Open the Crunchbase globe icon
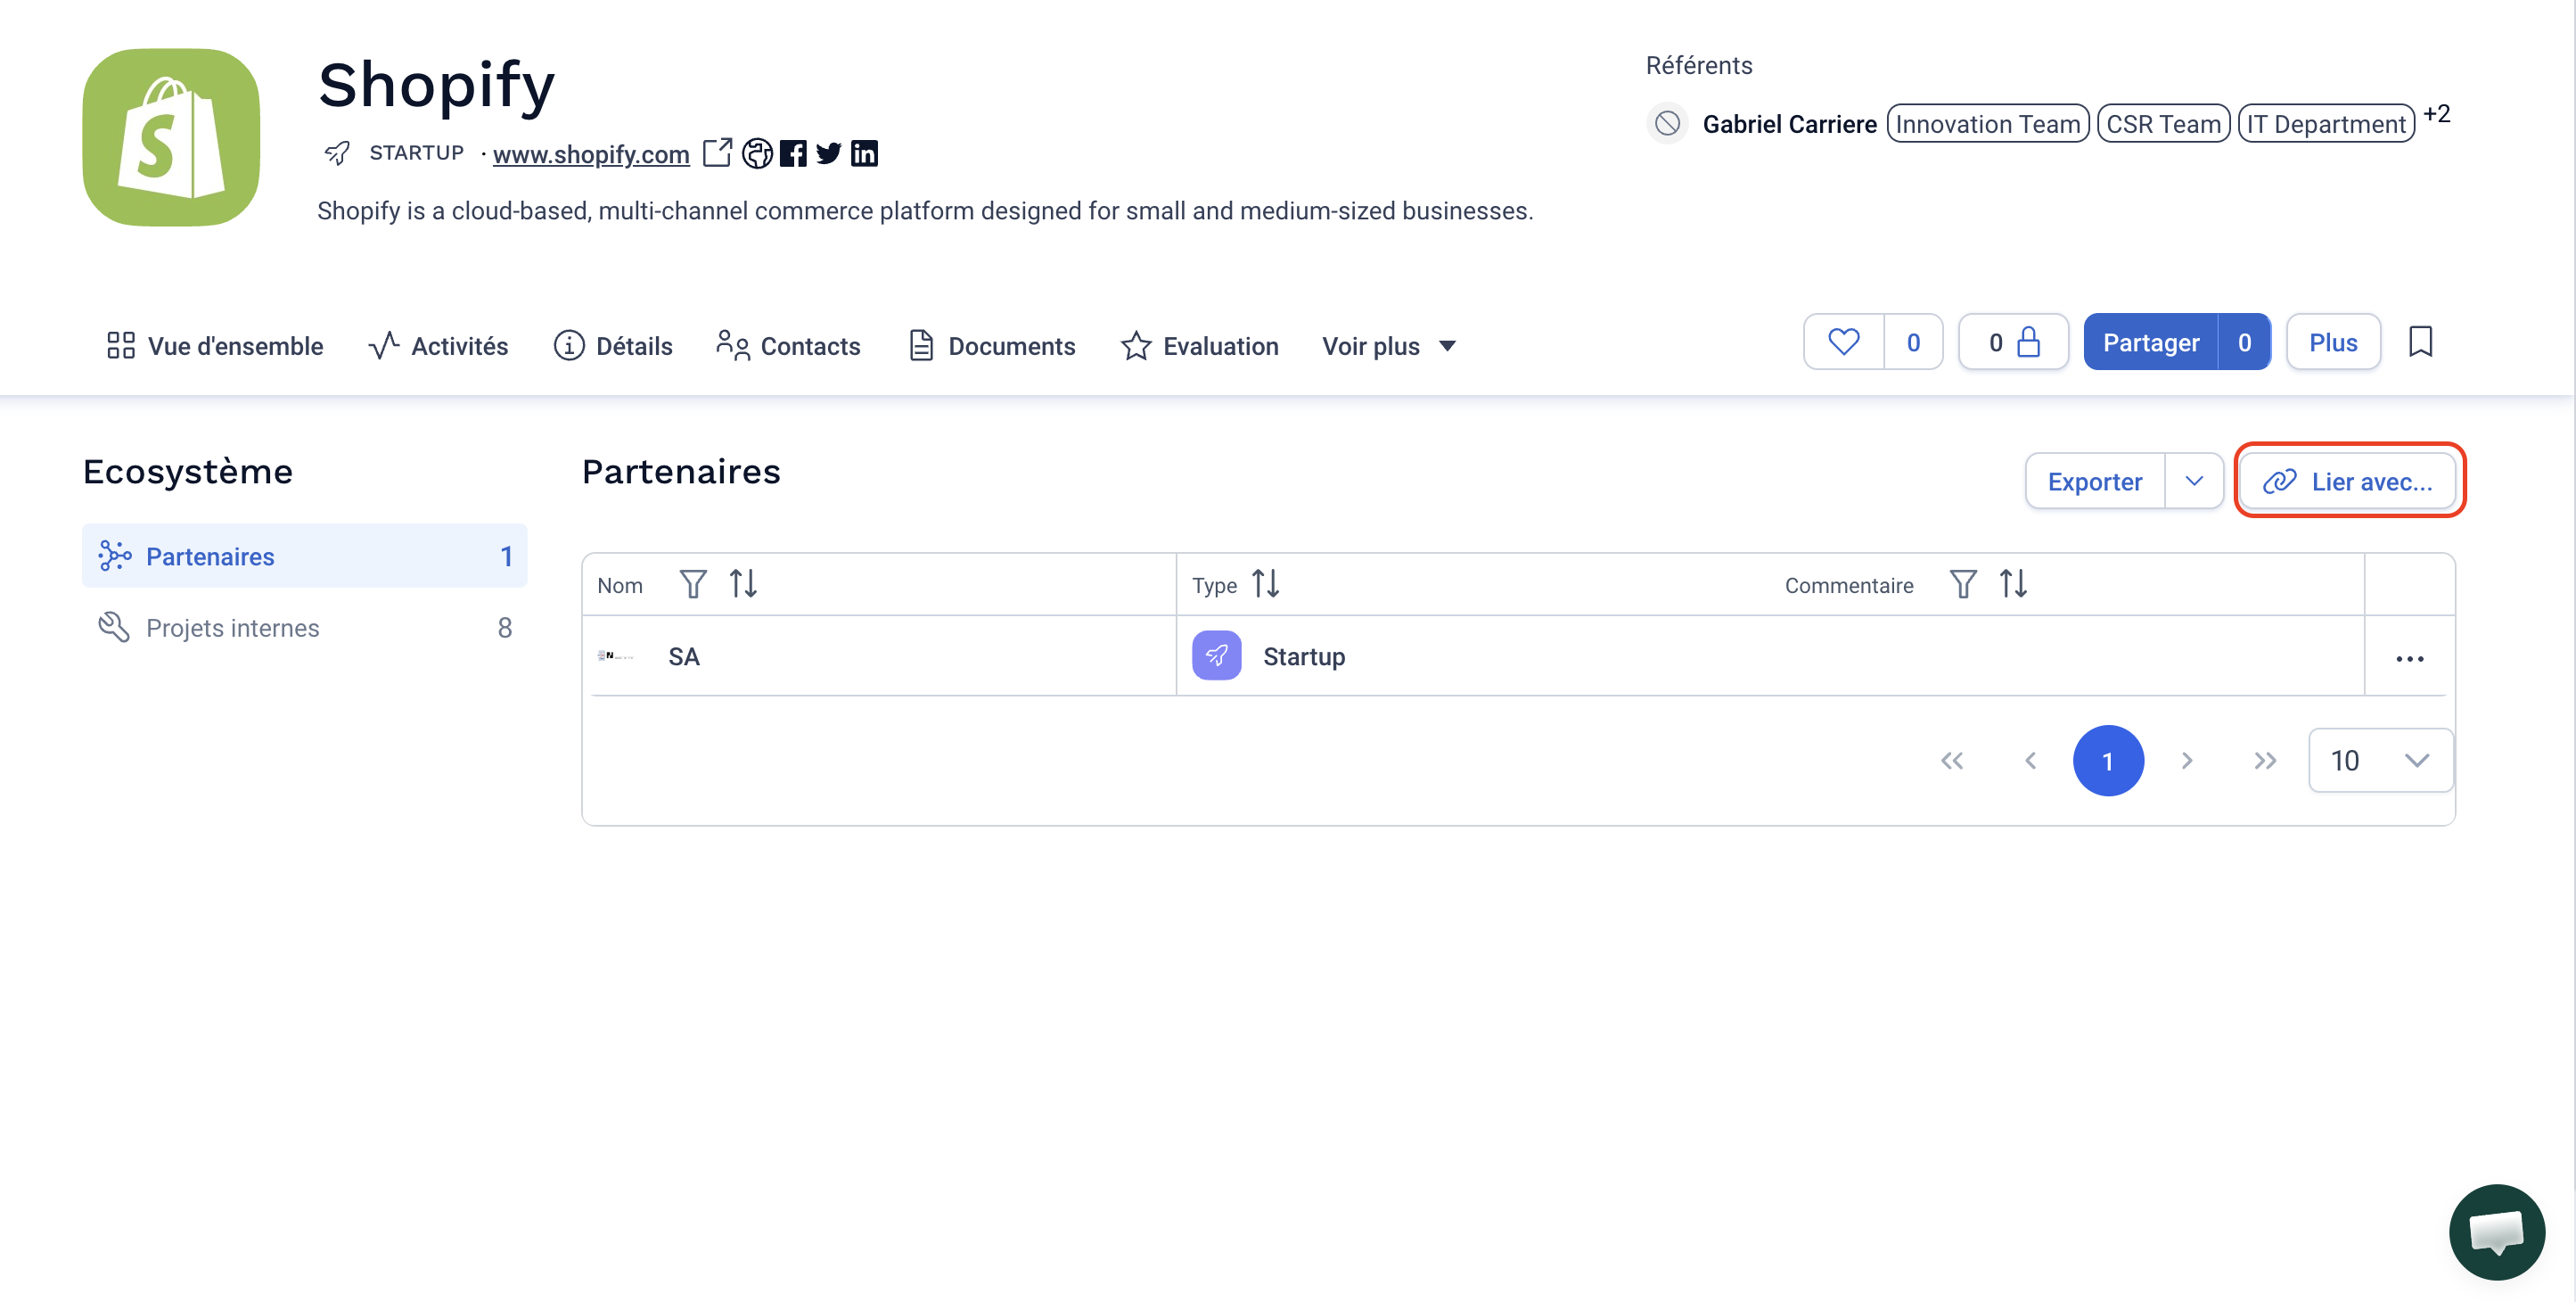Screen dimensions: 2576x1302 coord(757,153)
